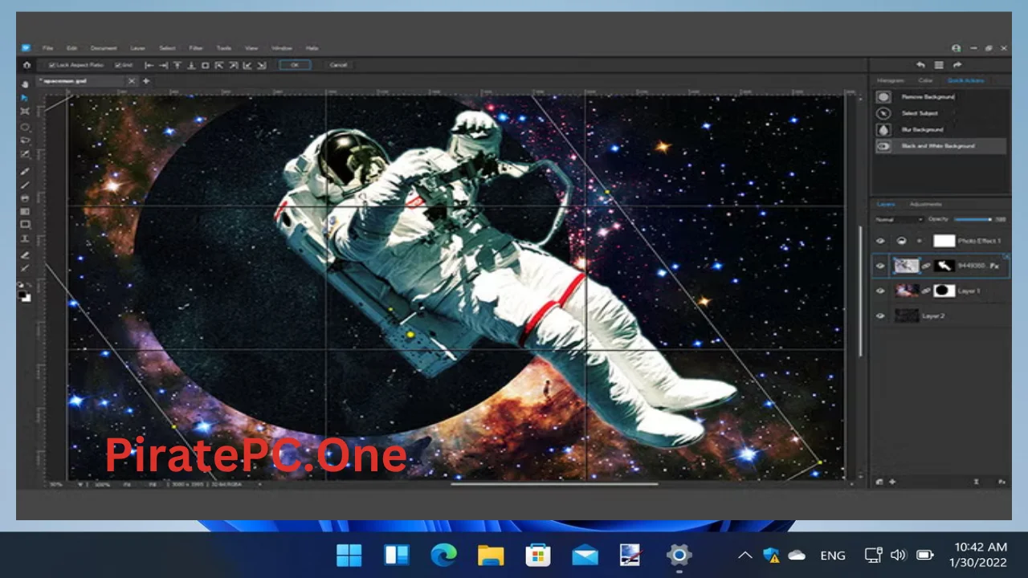The height and width of the screenshot is (578, 1028).
Task: Open the history list icon between undo and redo
Action: [x=939, y=65]
